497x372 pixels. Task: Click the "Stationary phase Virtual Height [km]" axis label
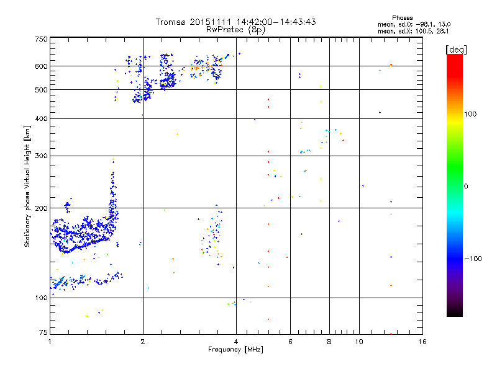[27, 186]
